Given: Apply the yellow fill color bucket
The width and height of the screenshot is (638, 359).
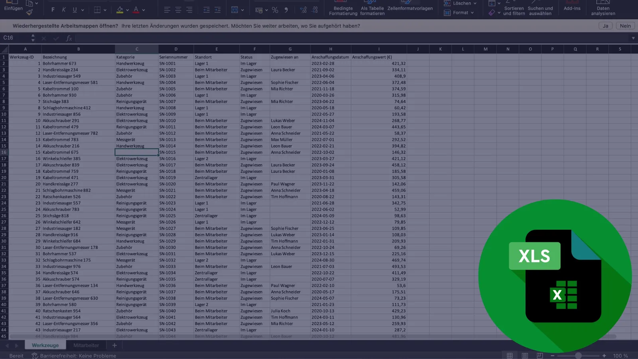Looking at the screenshot, I should (120, 10).
